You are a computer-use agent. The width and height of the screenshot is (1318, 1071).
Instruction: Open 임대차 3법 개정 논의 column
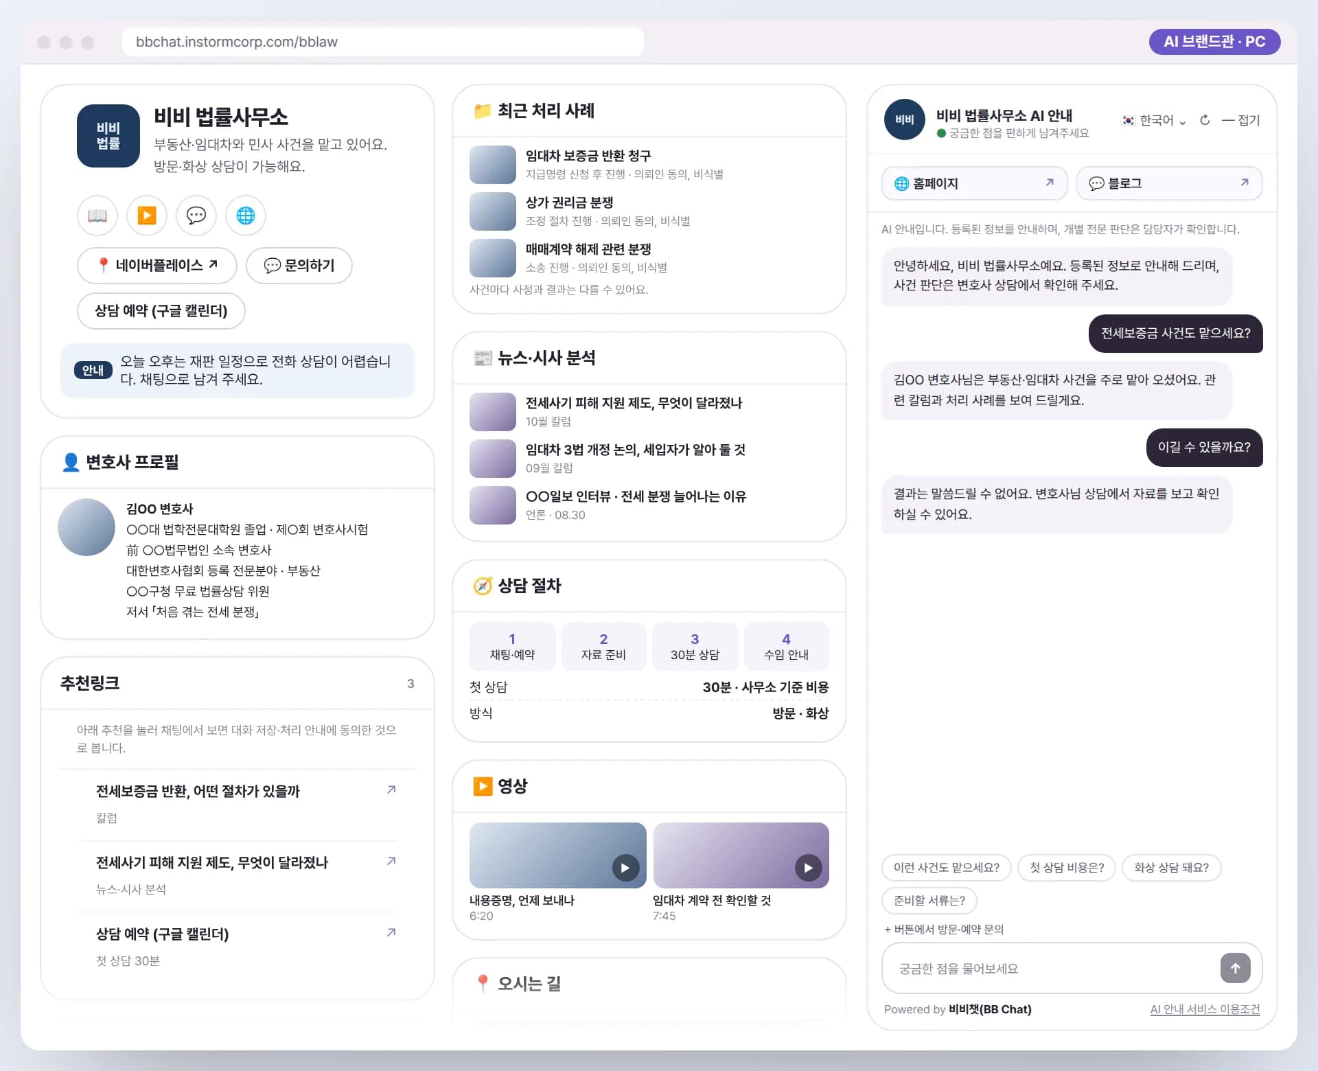coord(649,459)
